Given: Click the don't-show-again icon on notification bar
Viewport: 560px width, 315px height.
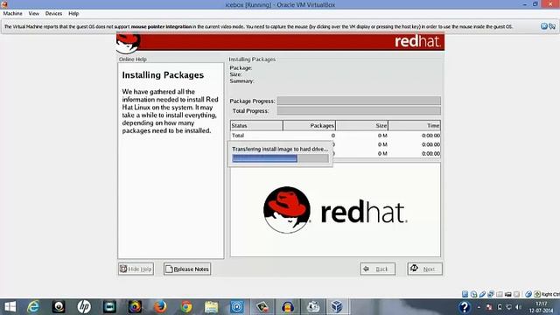Looking at the screenshot, I should [552, 26].
